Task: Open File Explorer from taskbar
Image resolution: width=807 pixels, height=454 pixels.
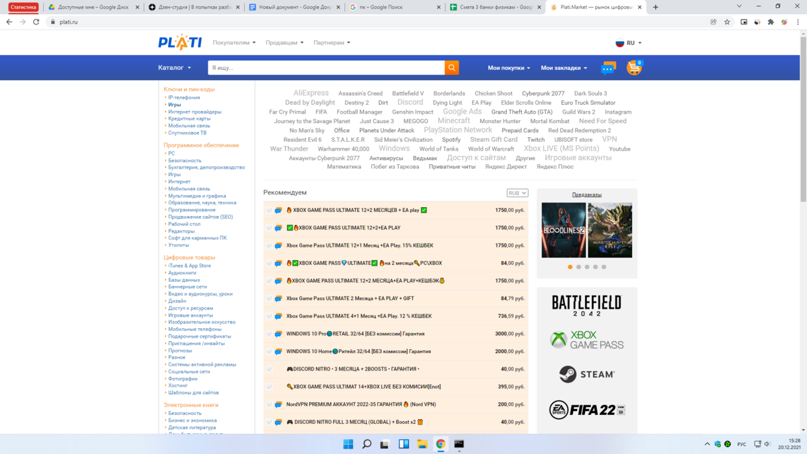Action: click(x=422, y=444)
